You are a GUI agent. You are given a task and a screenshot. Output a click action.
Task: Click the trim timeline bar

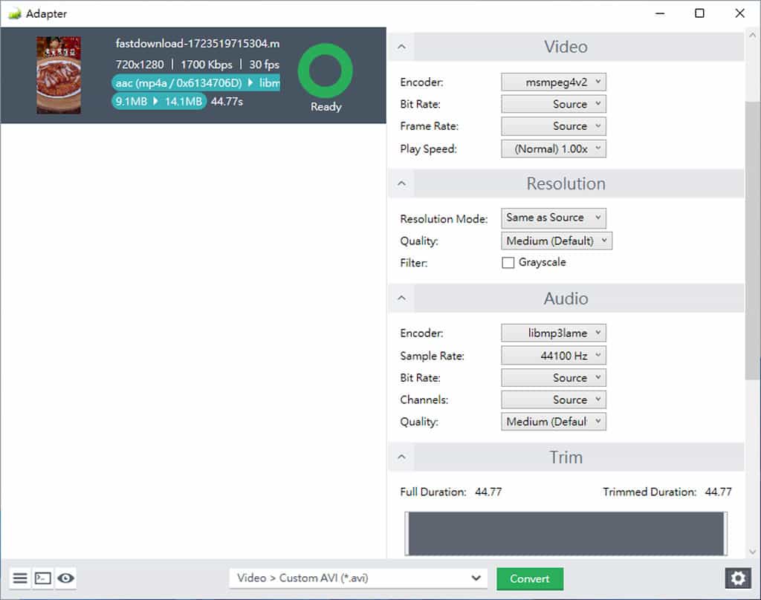coord(566,533)
